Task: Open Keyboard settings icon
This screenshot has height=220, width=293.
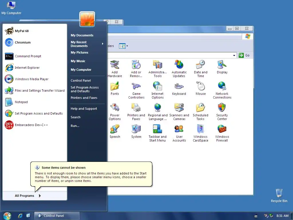Action: tap(179, 88)
